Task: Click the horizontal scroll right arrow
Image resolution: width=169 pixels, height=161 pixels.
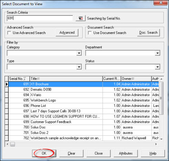Action: [156, 144]
